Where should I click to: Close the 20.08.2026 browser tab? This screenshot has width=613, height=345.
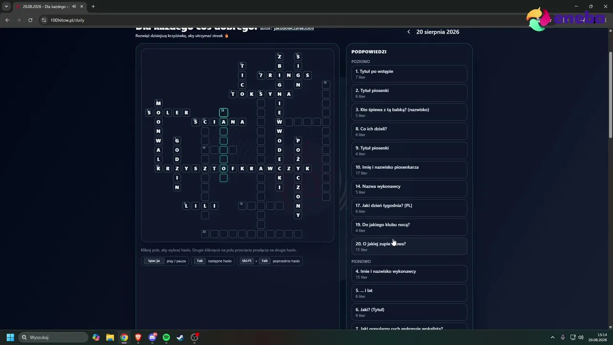point(81,6)
